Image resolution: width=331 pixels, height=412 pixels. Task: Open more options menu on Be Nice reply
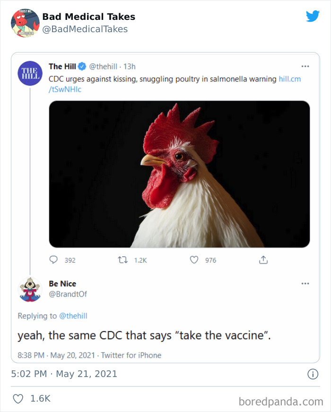pos(305,282)
